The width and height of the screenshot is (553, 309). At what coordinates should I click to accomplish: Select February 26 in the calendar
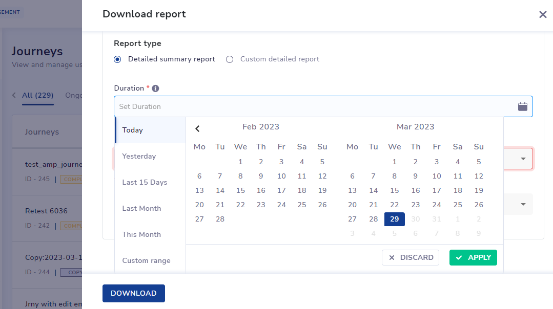click(x=322, y=205)
